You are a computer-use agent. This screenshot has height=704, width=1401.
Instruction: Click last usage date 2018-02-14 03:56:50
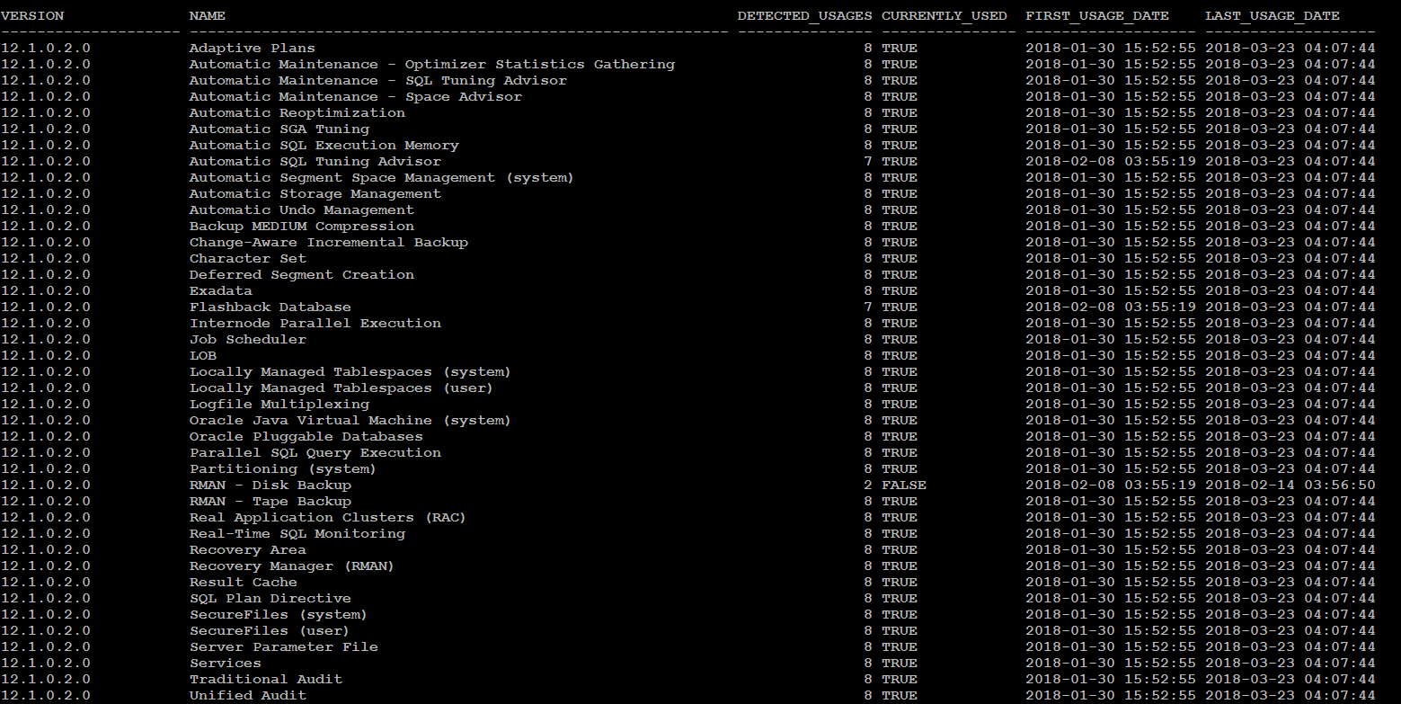(x=1290, y=485)
